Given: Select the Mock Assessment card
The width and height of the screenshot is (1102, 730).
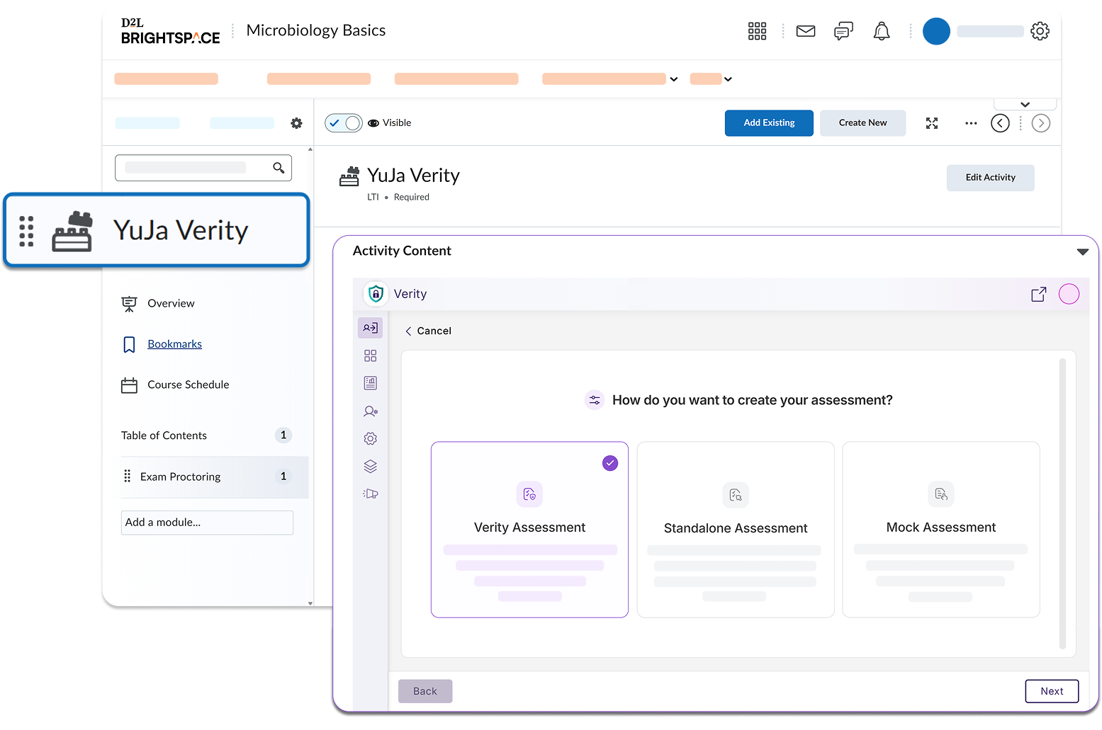Looking at the screenshot, I should click(x=941, y=530).
